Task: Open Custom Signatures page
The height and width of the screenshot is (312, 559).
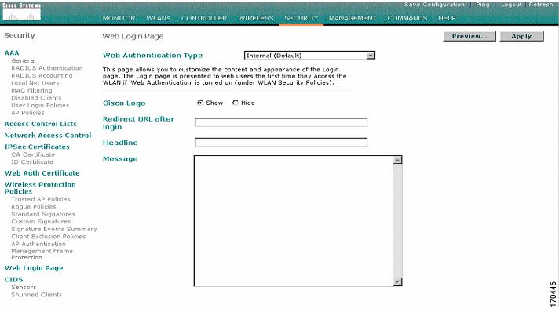Action: point(41,222)
